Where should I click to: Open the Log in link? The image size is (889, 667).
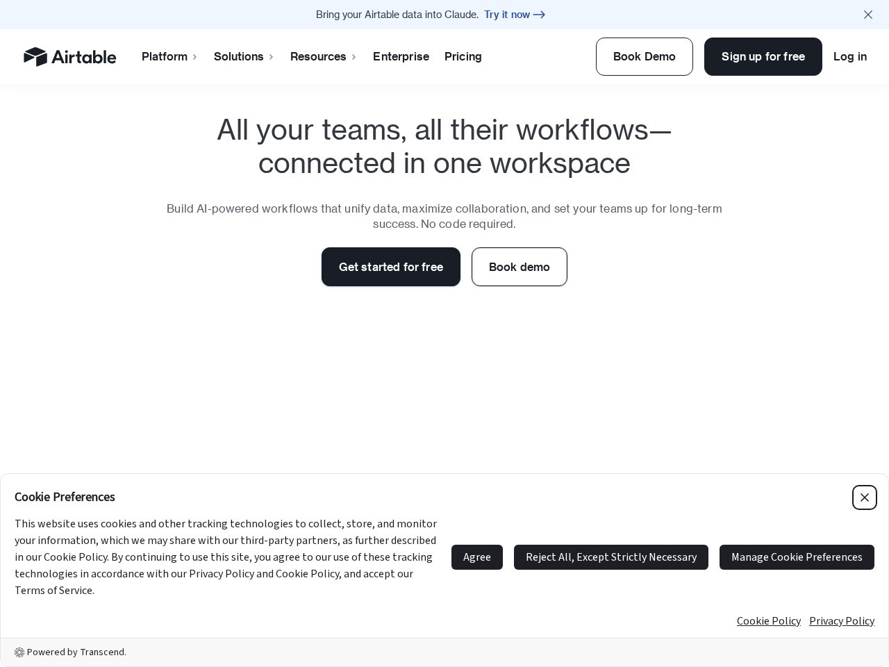point(850,56)
